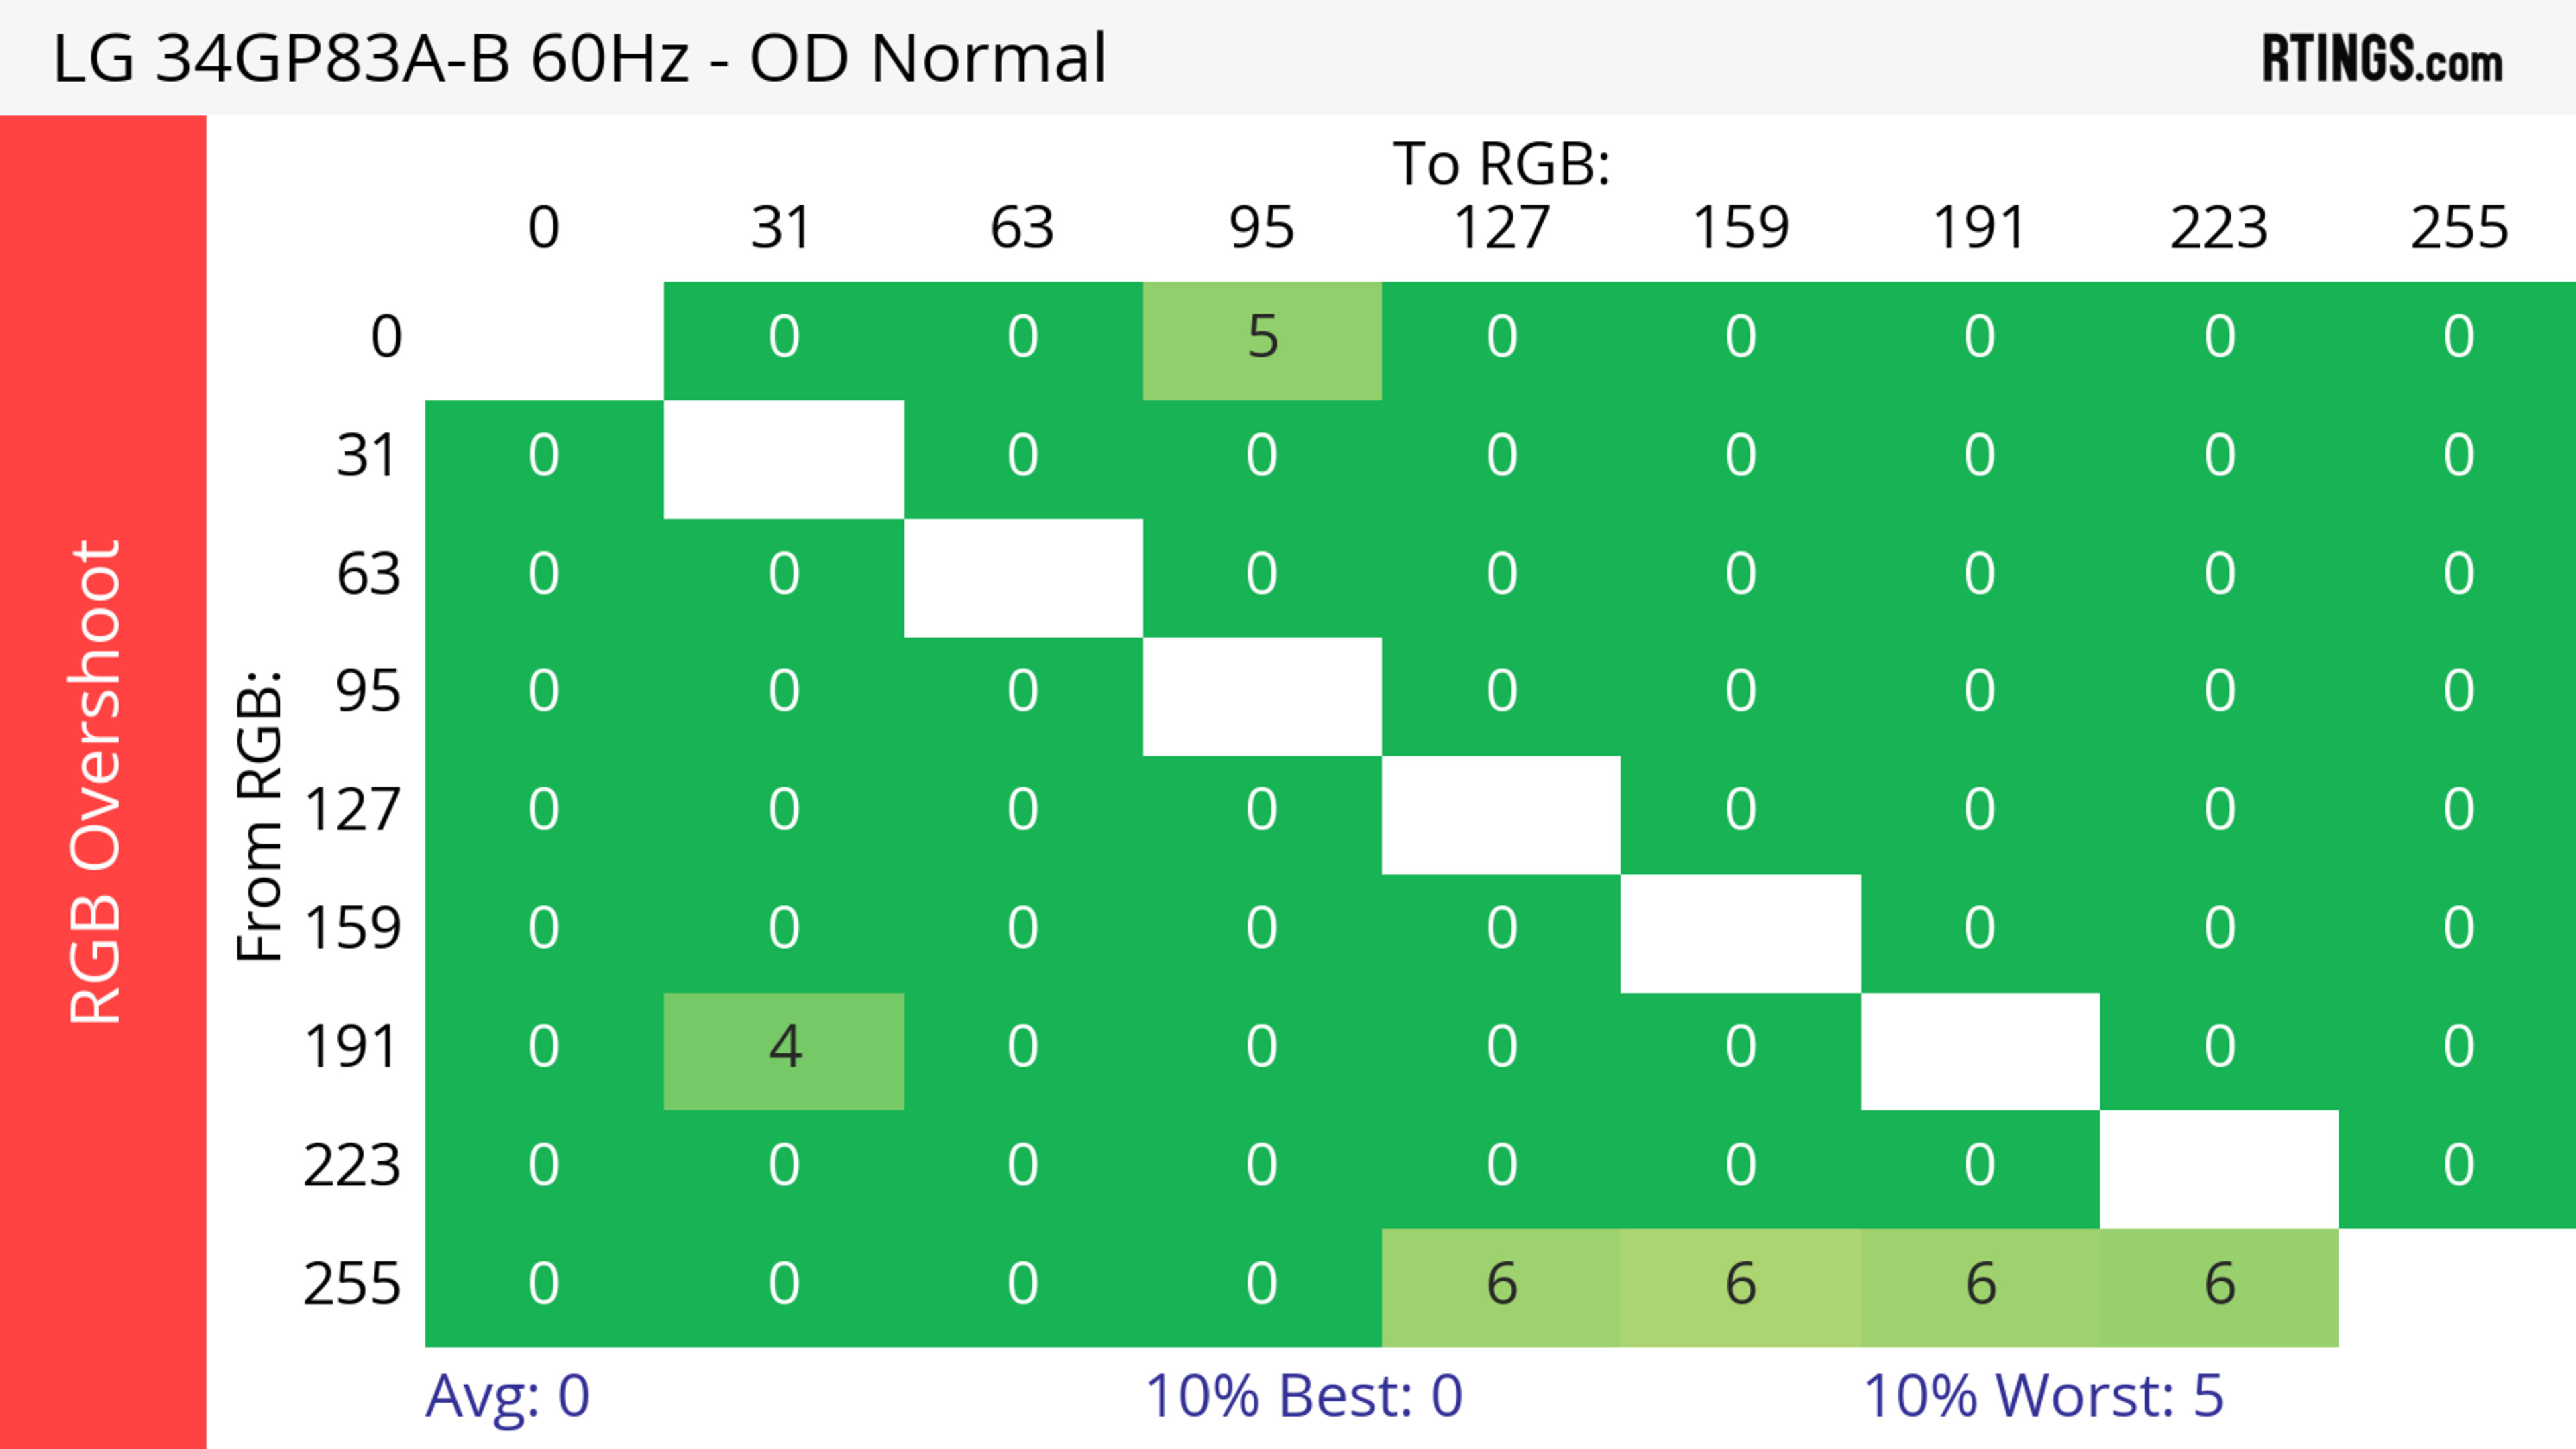This screenshot has height=1449, width=2576.
Task: Click the 223 row label
Action: (x=352, y=1165)
